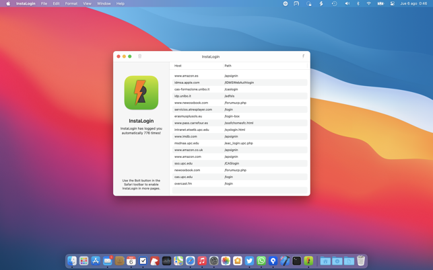Select the www.amazon.com row

point(240,156)
